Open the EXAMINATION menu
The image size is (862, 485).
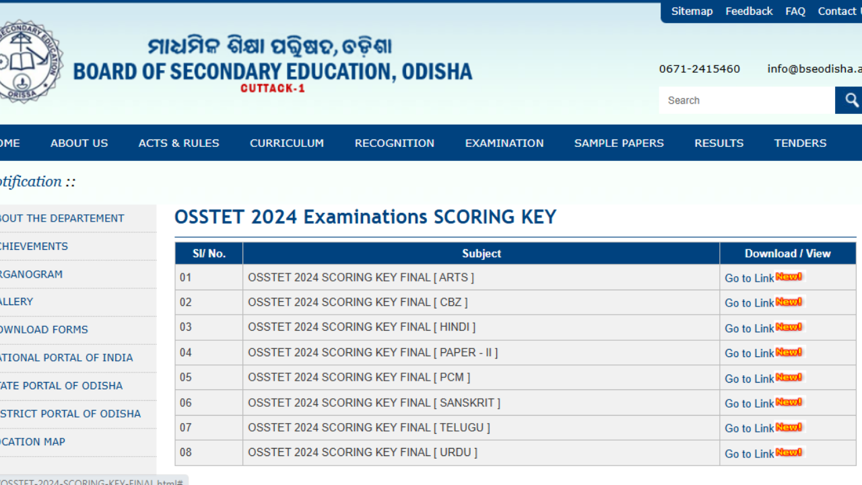[x=504, y=143]
